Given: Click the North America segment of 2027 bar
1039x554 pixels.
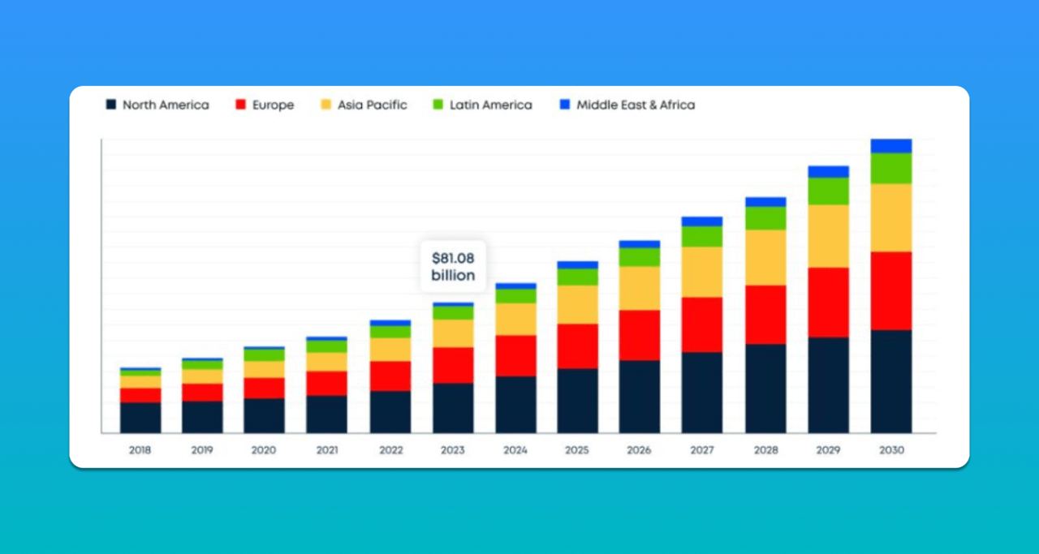Looking at the screenshot, I should coord(702,393).
